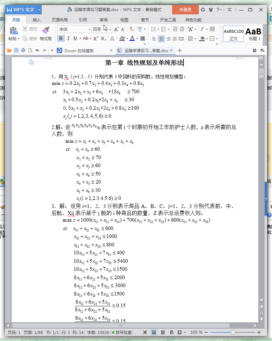Switch to web layout view in status bar

click(x=172, y=332)
